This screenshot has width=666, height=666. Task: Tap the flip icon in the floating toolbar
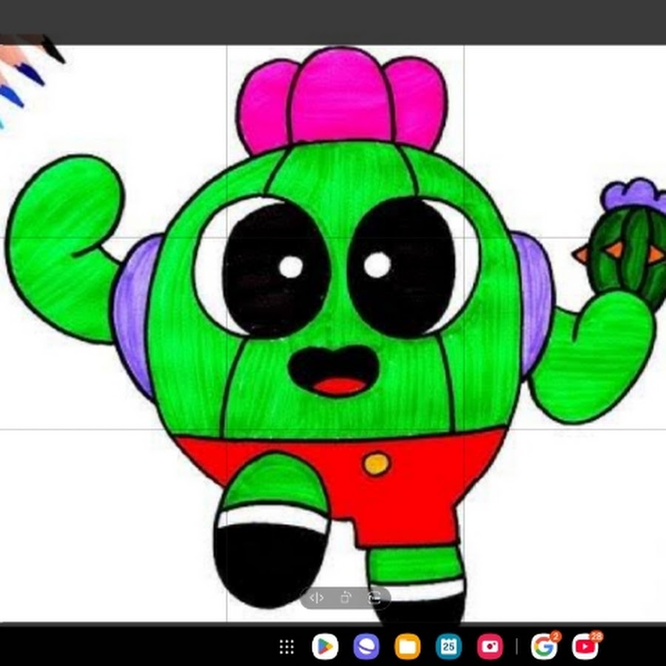click(x=317, y=598)
